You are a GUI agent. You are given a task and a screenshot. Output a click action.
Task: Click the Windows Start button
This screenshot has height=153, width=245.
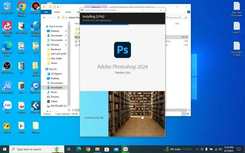pos(5,149)
